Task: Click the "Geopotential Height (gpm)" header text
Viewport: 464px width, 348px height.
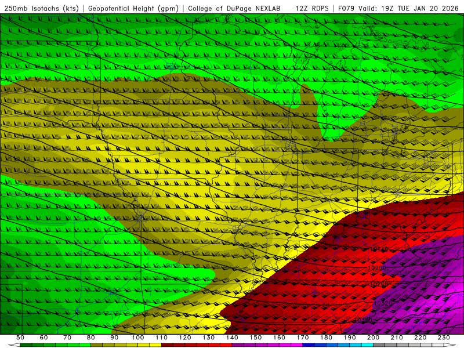Action: (133, 8)
